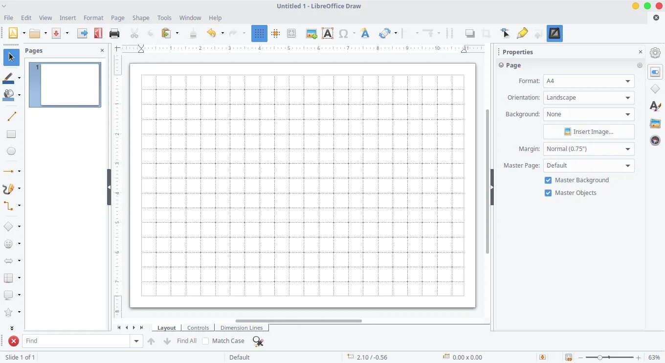The image size is (665, 363).
Task: Open the Margin Normal dropdown
Action: coord(589,149)
